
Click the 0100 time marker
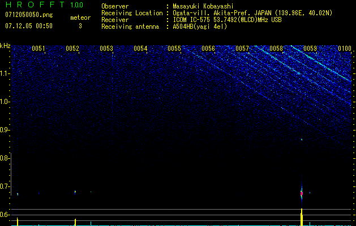345,49
